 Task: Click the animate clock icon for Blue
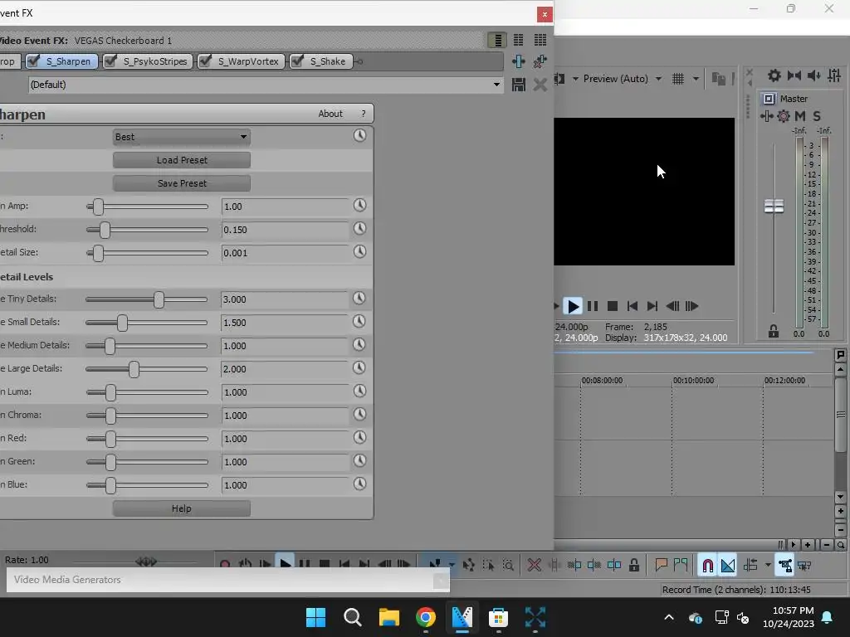pos(360,484)
